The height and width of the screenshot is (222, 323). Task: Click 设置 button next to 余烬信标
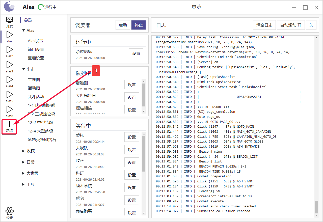136,53
